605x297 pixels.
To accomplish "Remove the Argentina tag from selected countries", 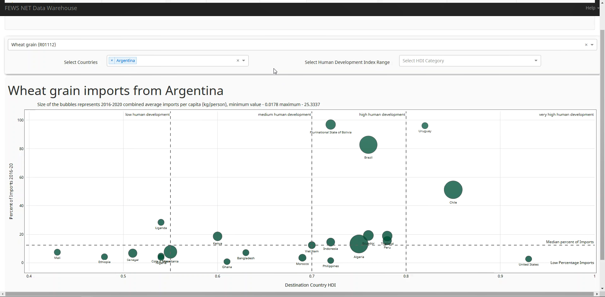I will tap(112, 61).
